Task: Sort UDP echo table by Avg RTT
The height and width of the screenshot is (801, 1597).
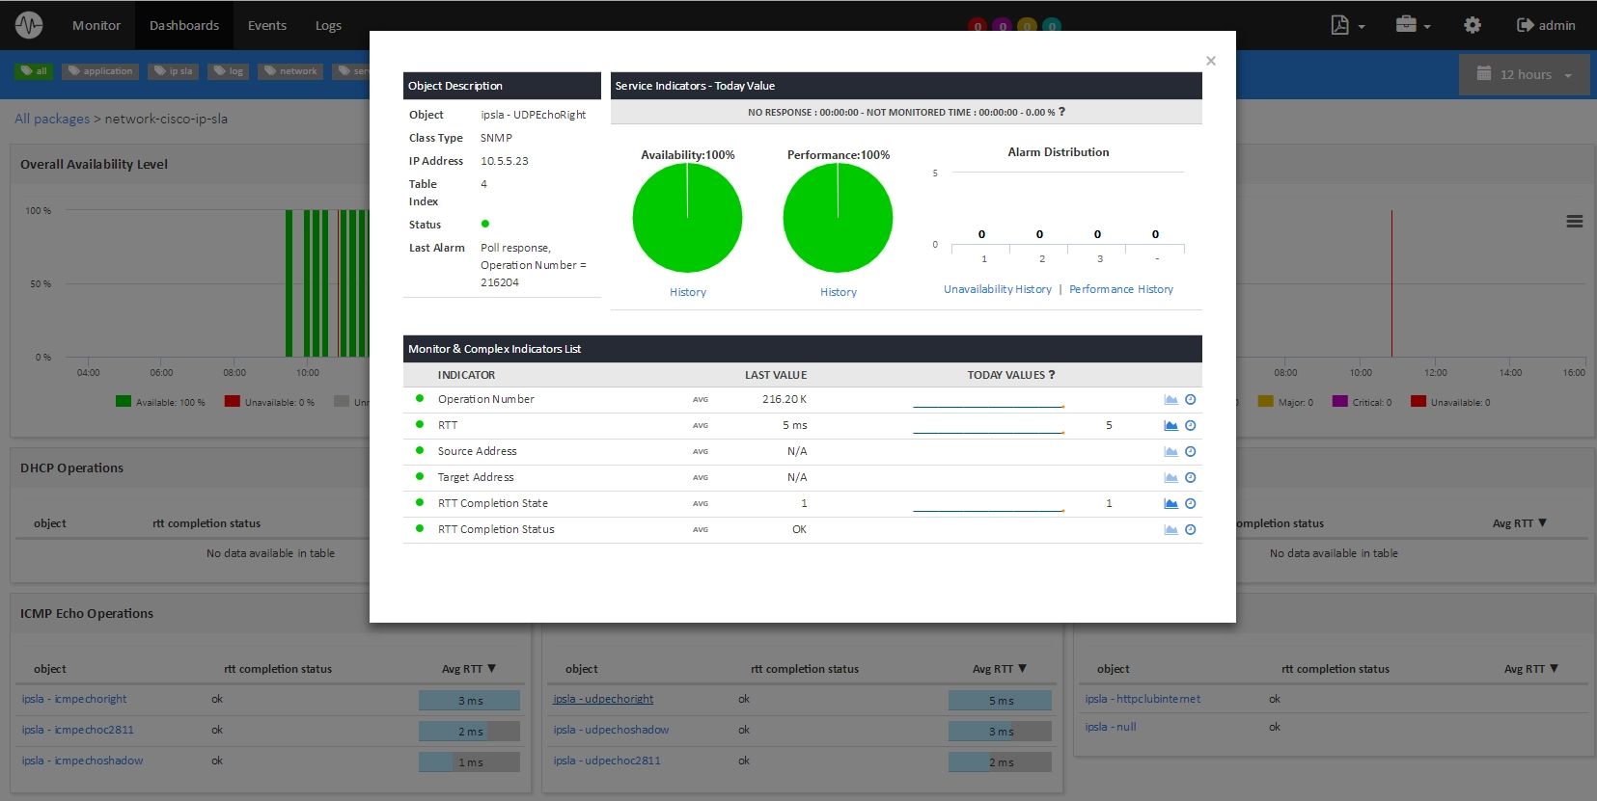Action: point(1000,669)
